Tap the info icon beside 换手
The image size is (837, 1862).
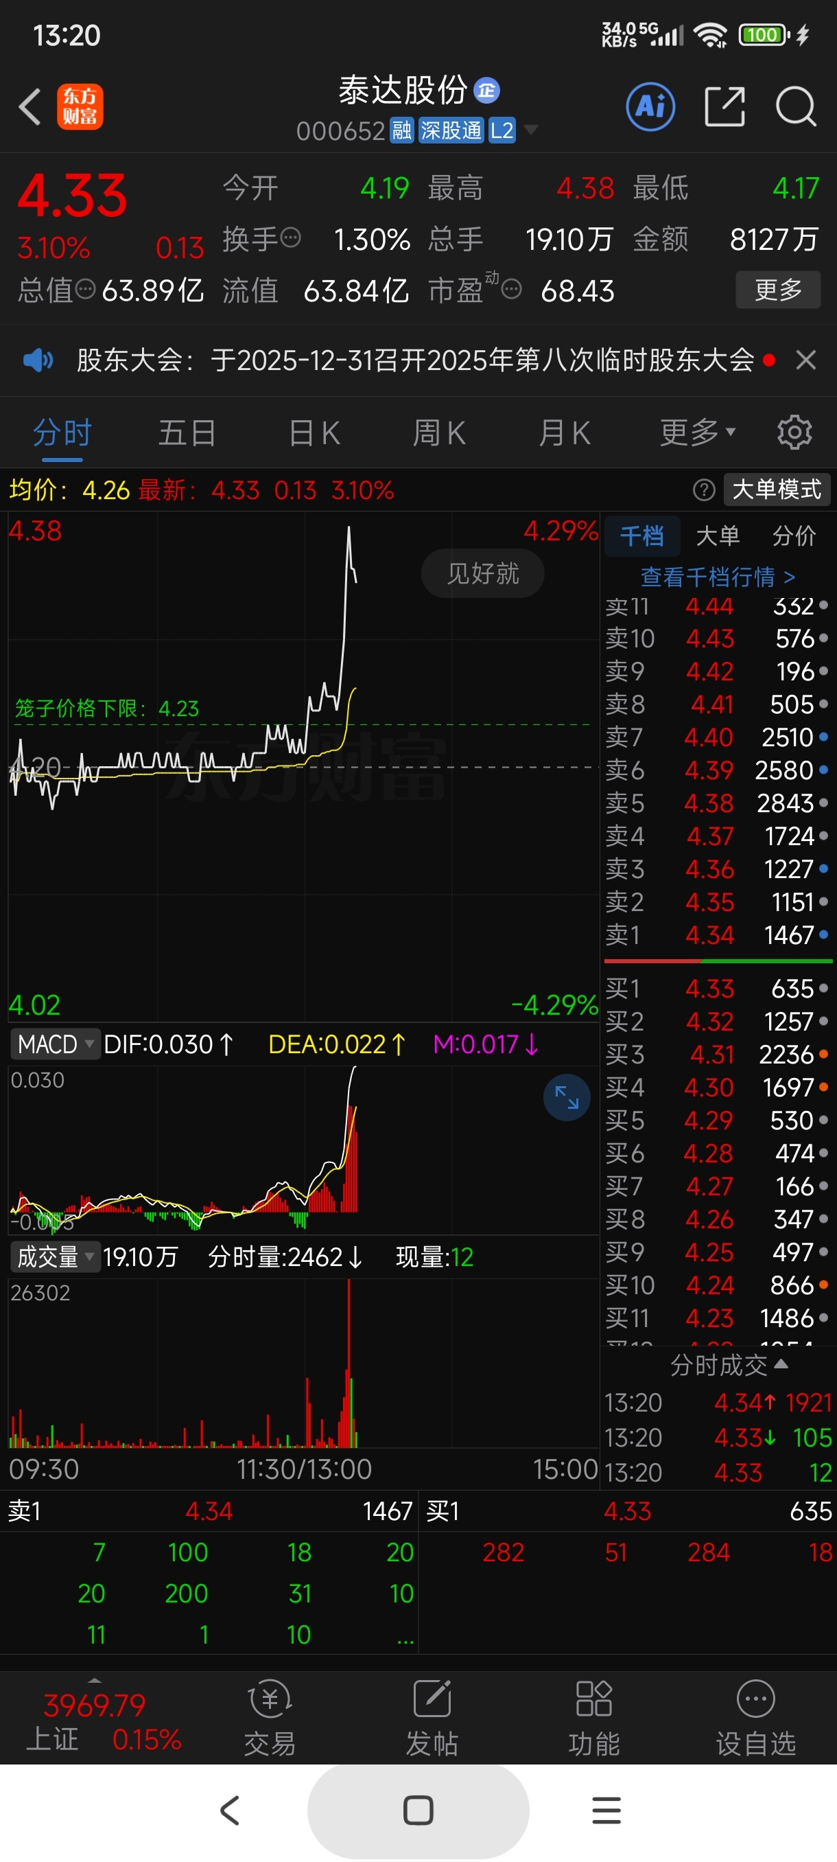click(x=290, y=238)
